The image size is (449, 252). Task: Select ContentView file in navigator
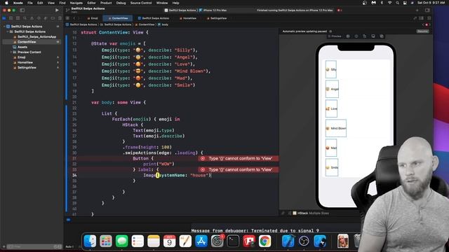coord(27,42)
